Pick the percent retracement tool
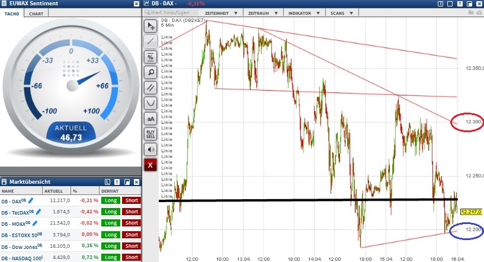Image resolution: width=484 pixels, height=262 pixels. (150, 57)
